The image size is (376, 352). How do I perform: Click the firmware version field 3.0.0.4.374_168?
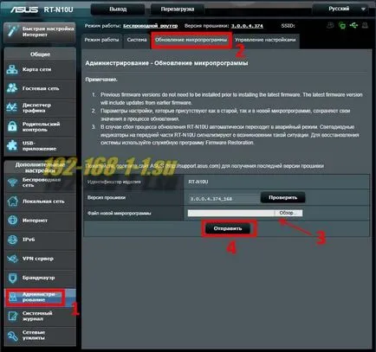pos(224,199)
